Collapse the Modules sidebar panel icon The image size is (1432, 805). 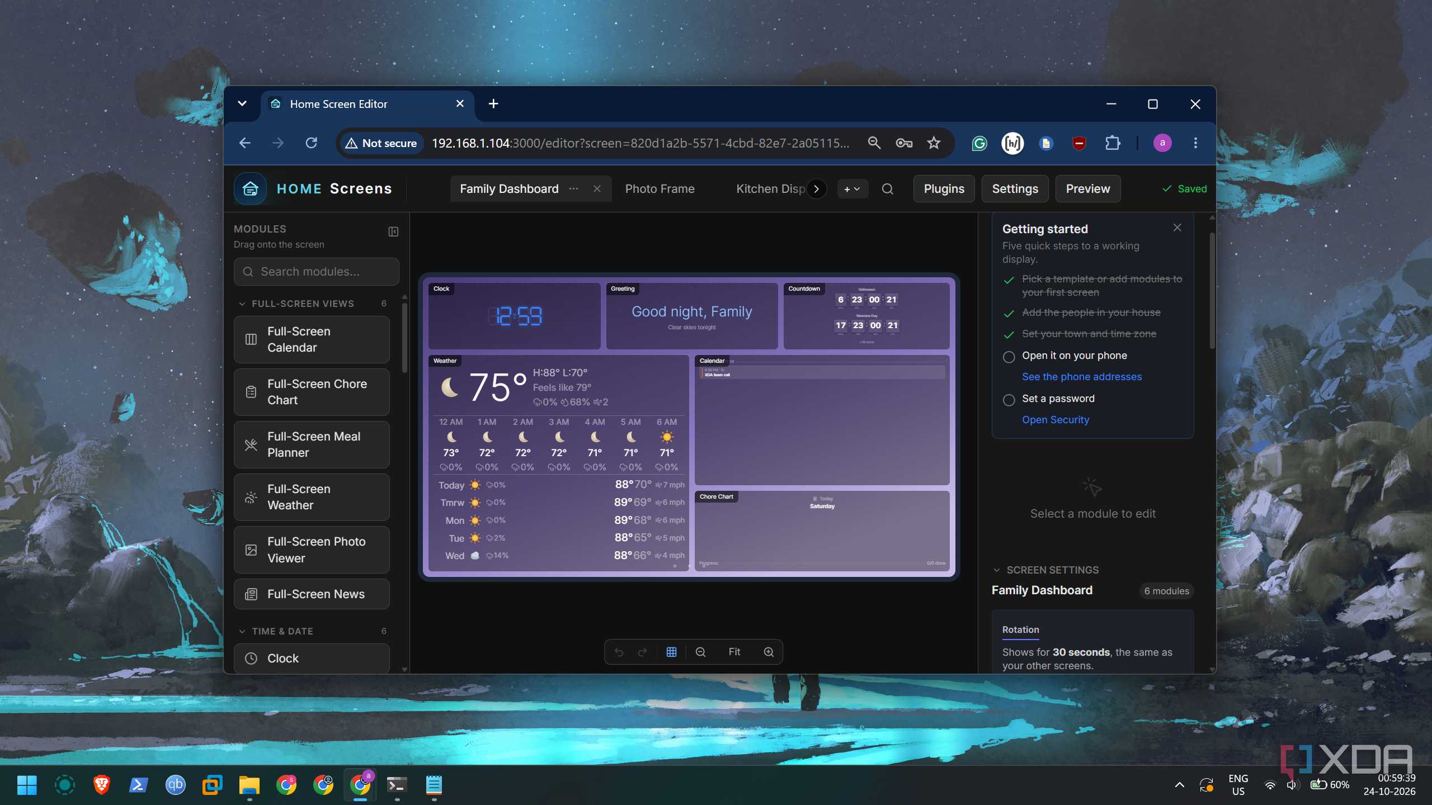point(393,231)
